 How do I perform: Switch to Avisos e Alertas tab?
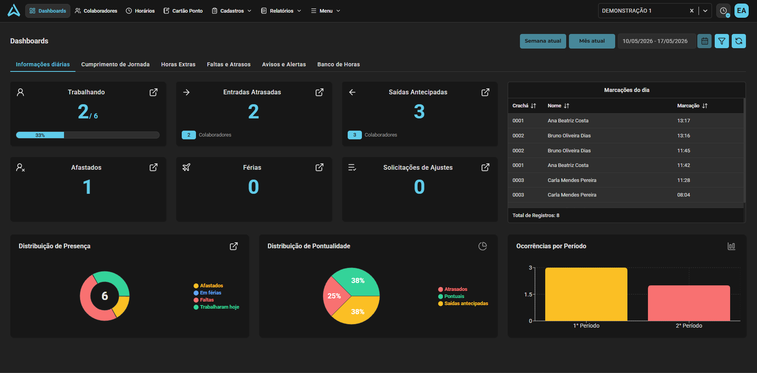click(284, 64)
